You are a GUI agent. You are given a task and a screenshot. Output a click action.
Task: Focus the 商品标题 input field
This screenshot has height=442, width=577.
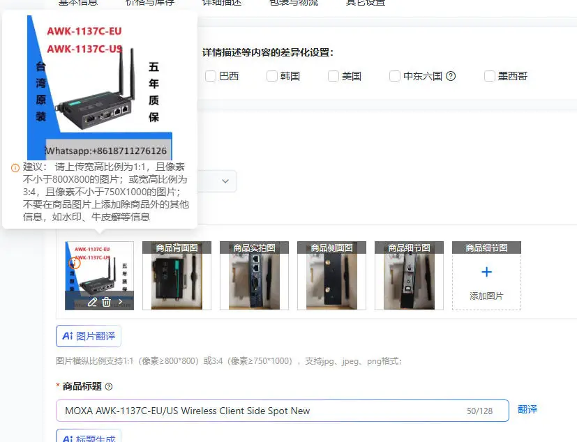283,411
